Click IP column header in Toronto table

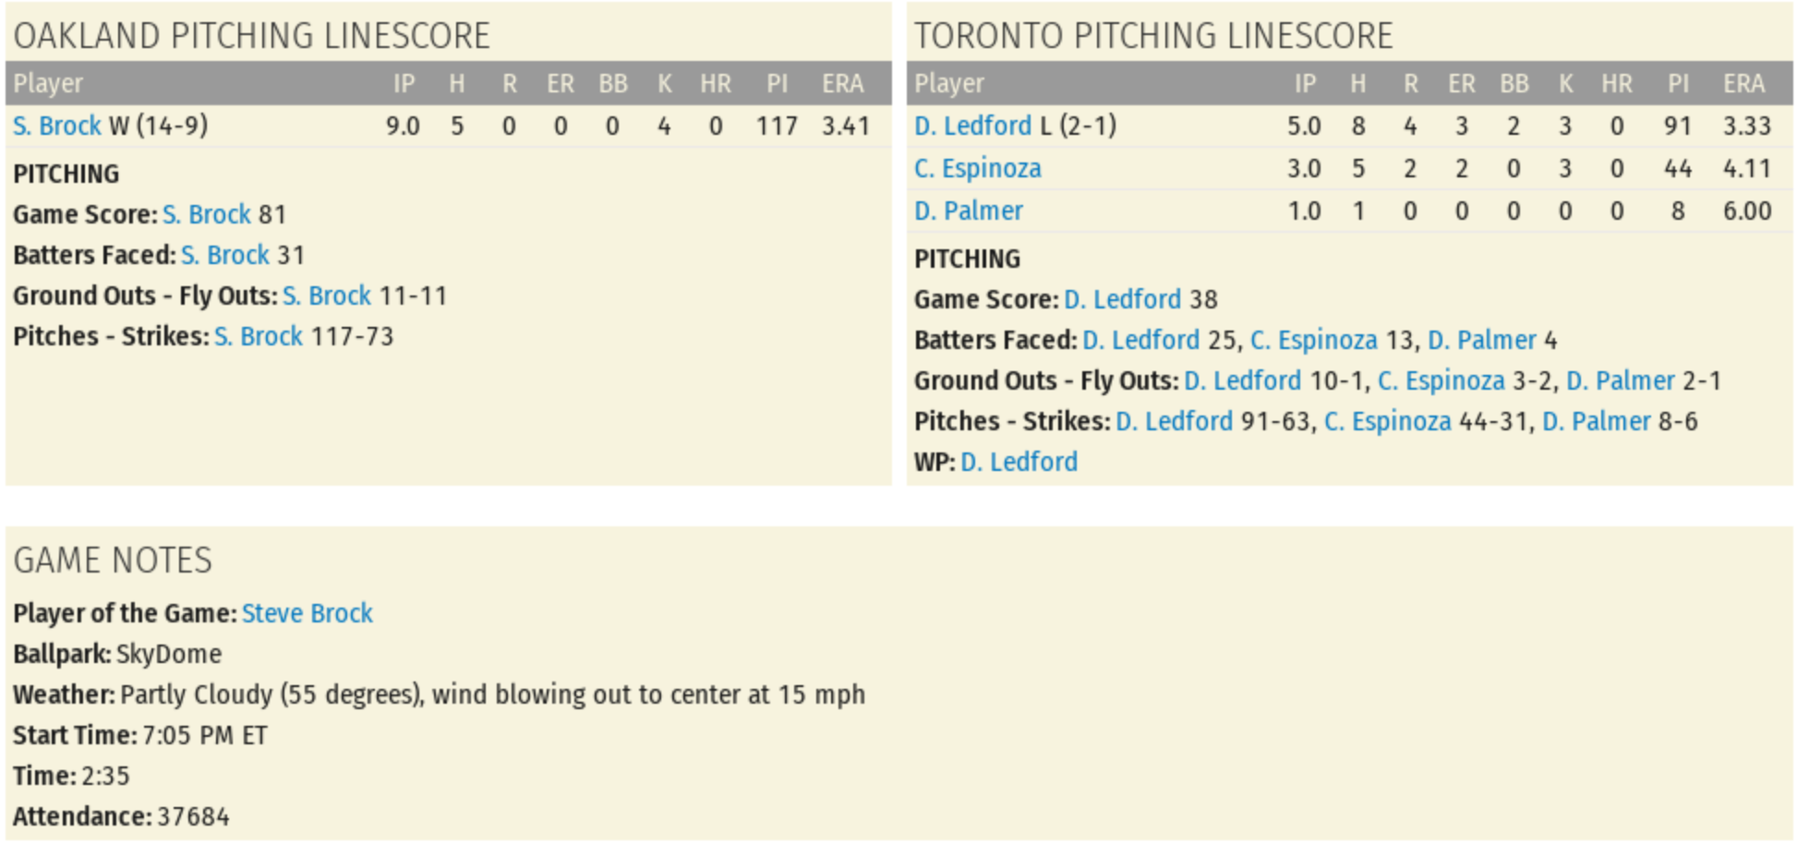point(1304,84)
